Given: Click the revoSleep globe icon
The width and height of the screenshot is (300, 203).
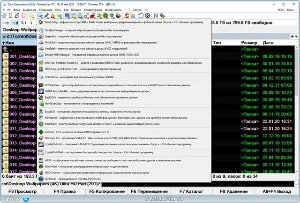Looking at the screenshot, I should tap(41, 179).
